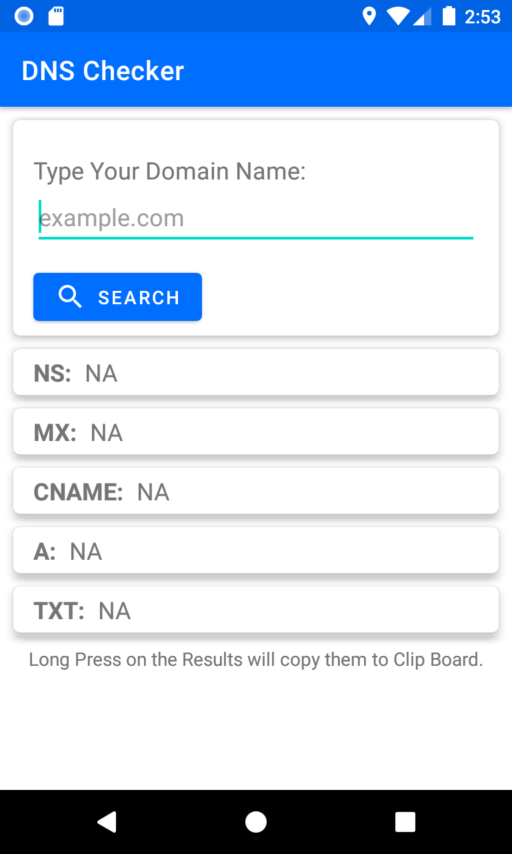
Task: Tap the Wi-Fi signal status icon
Action: point(398,16)
